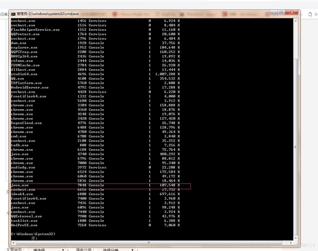Screen dimensions: 318x251
Task: Click the horizontal scrollbar left arrow
Action: tap(13, 243)
